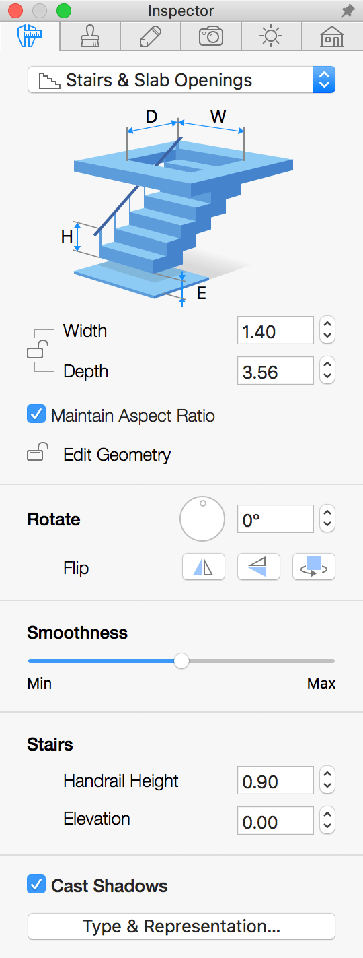The width and height of the screenshot is (363, 958).
Task: Open the Stairs & Slab Openings dropdown
Action: click(182, 80)
